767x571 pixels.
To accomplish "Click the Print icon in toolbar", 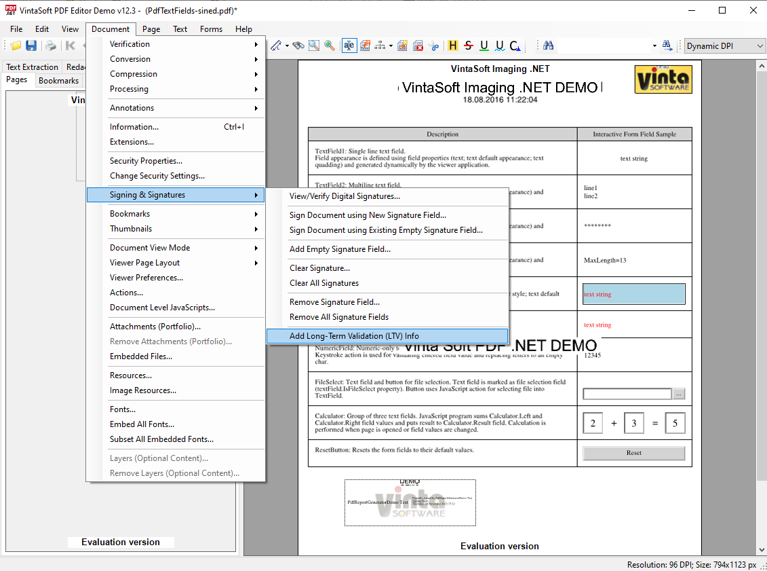I will 51,45.
